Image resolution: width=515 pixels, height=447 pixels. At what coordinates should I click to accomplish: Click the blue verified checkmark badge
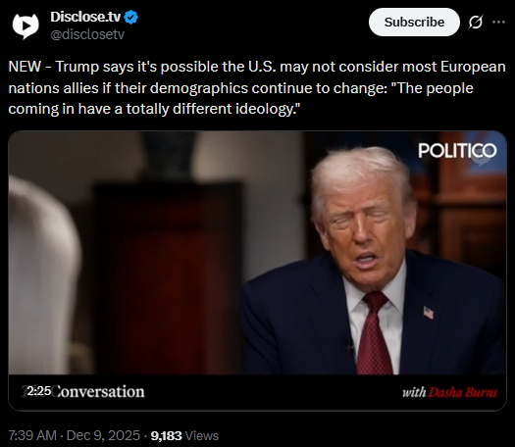click(131, 17)
